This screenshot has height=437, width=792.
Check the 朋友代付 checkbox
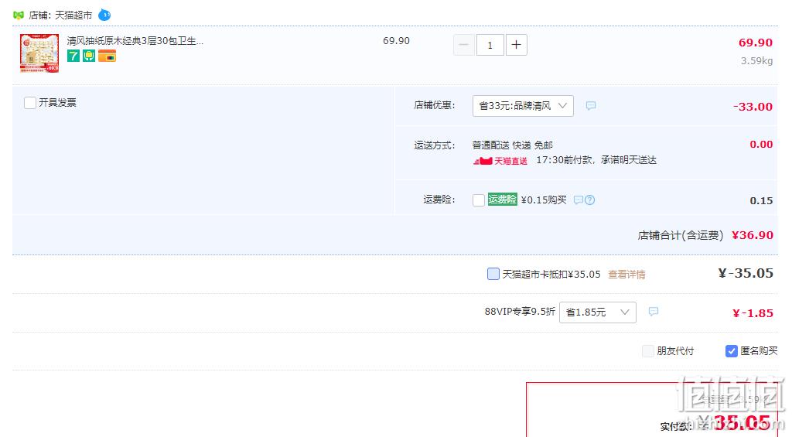[x=647, y=350]
